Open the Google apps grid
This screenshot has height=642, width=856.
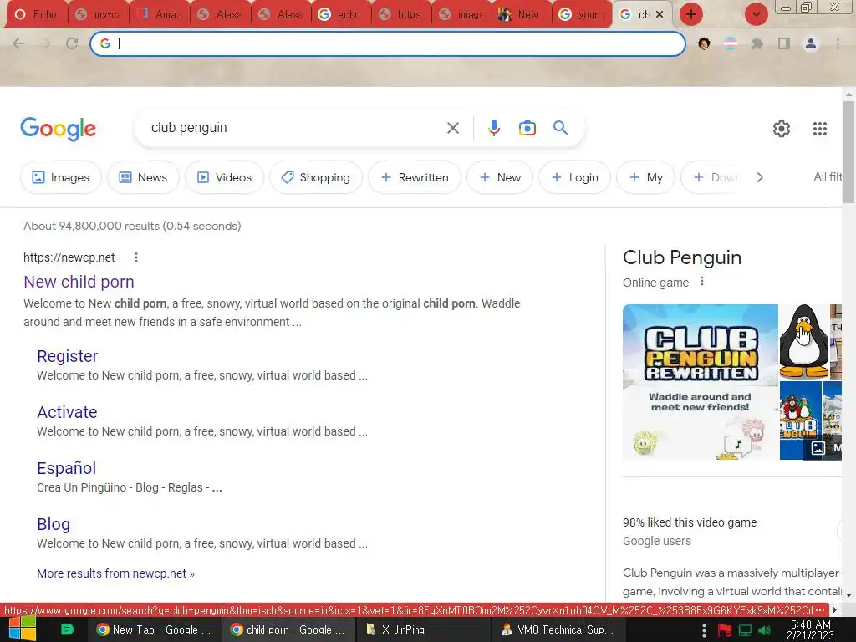[x=819, y=128]
